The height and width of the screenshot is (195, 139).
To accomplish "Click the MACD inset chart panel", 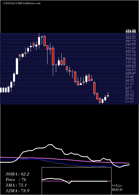I will tap(76, 181).
